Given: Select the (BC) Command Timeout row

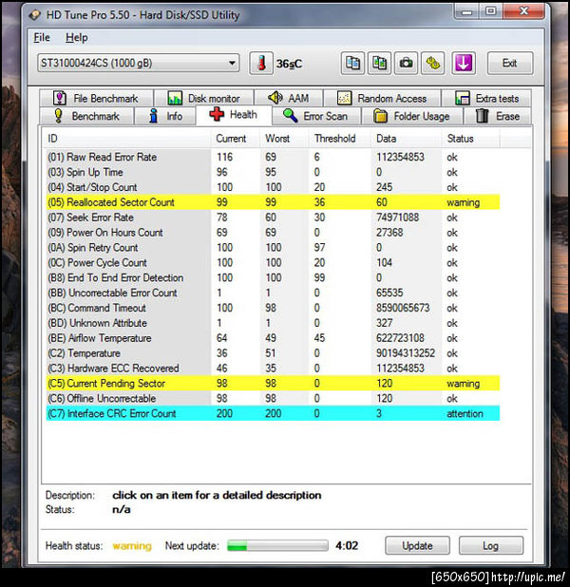Looking at the screenshot, I should click(x=273, y=308).
